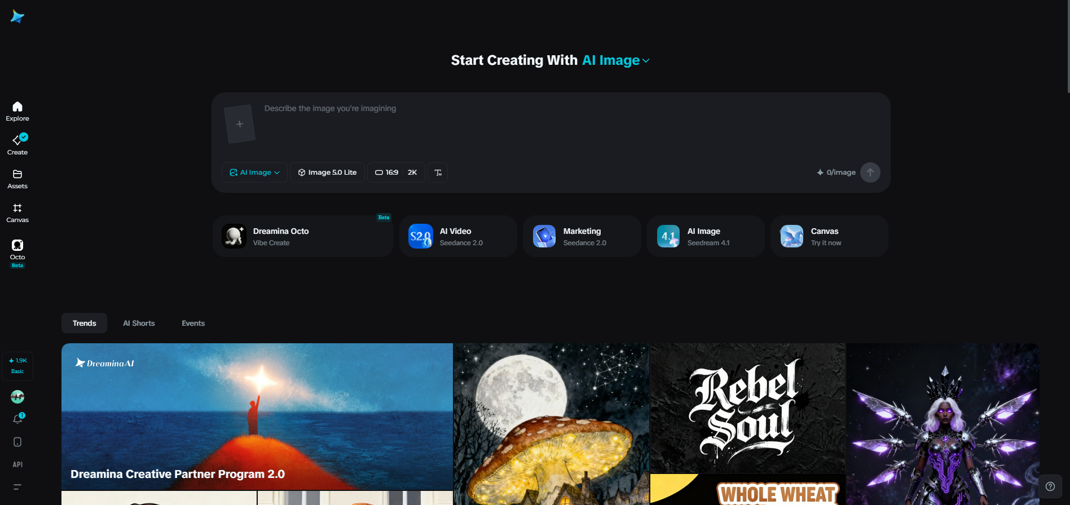Open the sidebar menu lines icon

pos(17,486)
